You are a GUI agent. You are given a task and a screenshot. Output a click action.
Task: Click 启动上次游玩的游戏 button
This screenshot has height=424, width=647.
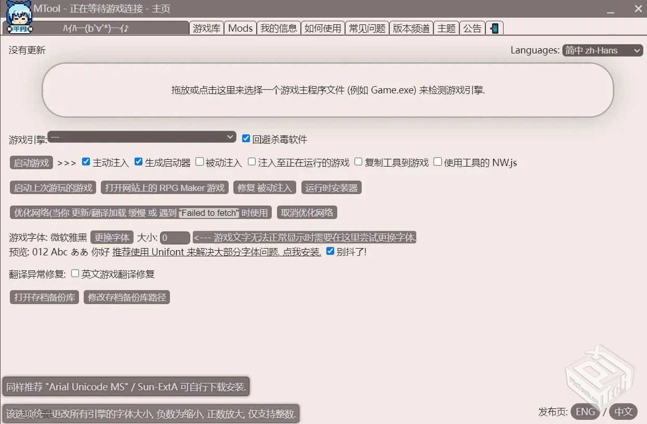pyautogui.click(x=52, y=187)
